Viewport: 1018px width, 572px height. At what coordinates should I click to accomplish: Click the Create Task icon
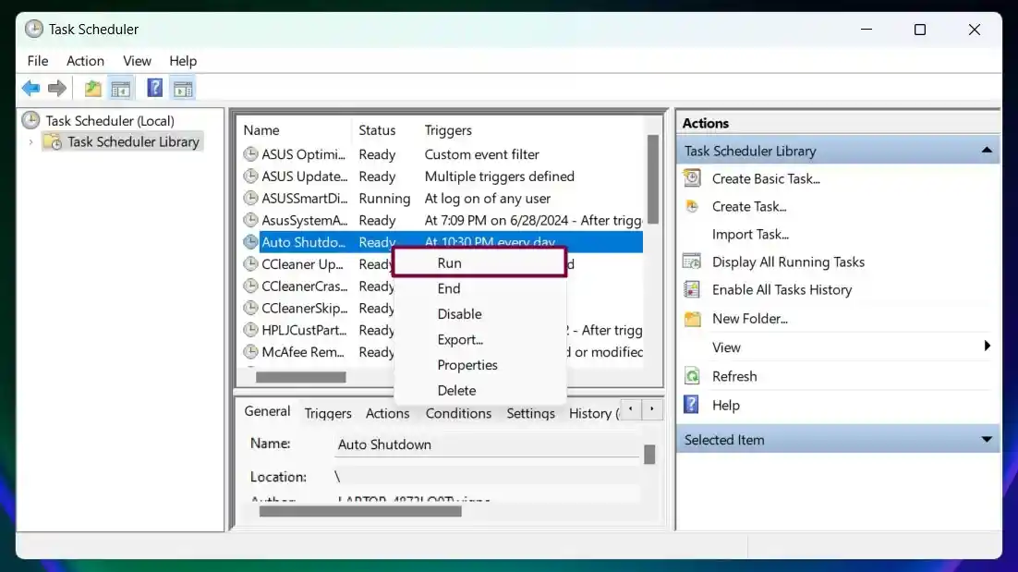[x=692, y=206]
